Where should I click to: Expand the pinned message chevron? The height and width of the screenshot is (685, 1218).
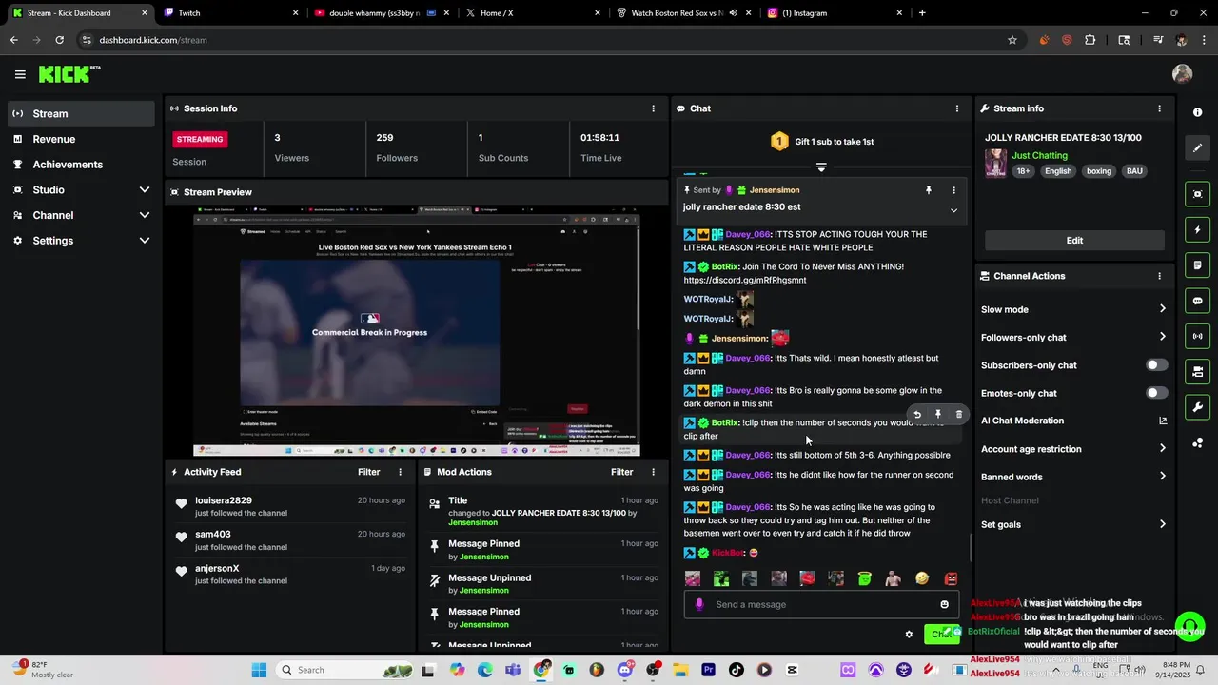point(953,210)
